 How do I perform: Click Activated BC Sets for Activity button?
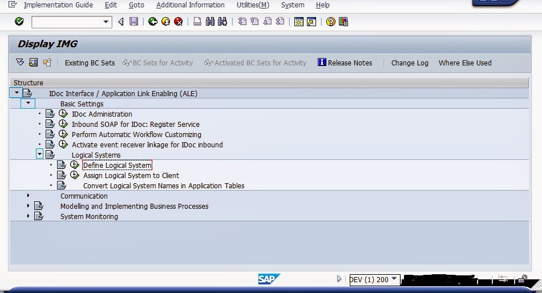point(256,63)
